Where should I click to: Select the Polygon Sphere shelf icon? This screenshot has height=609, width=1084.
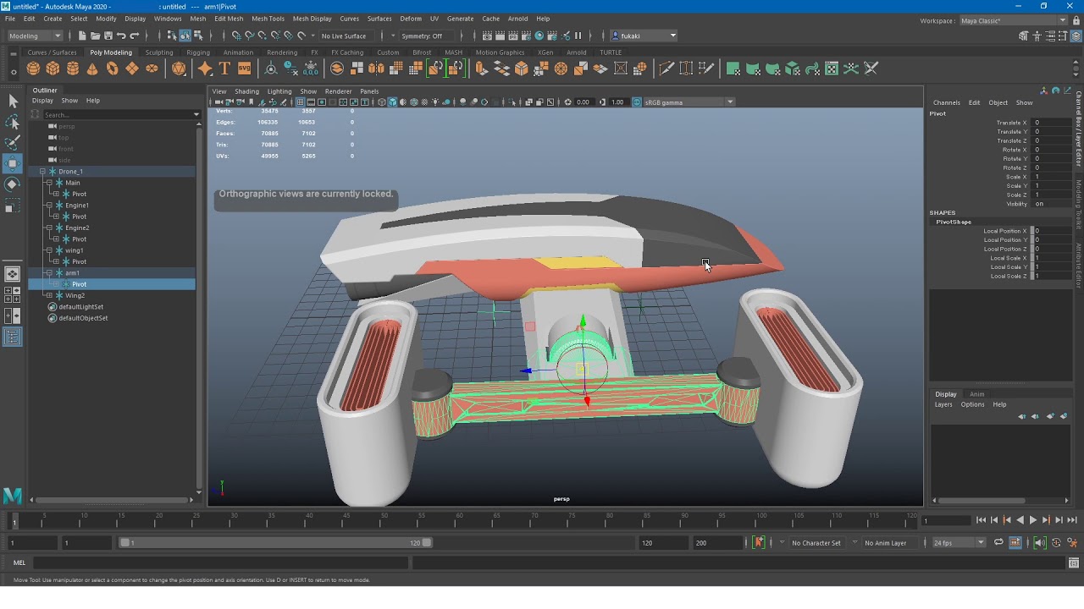point(33,69)
